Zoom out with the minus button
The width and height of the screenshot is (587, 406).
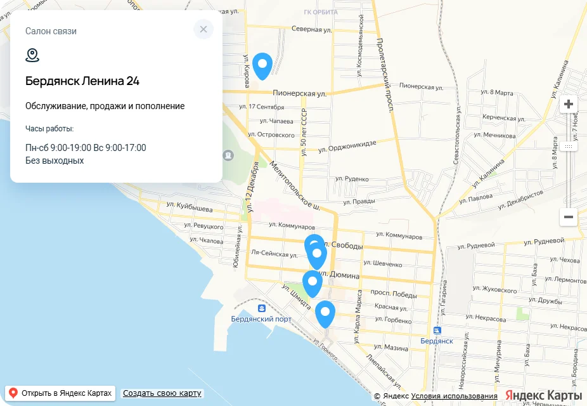568,217
